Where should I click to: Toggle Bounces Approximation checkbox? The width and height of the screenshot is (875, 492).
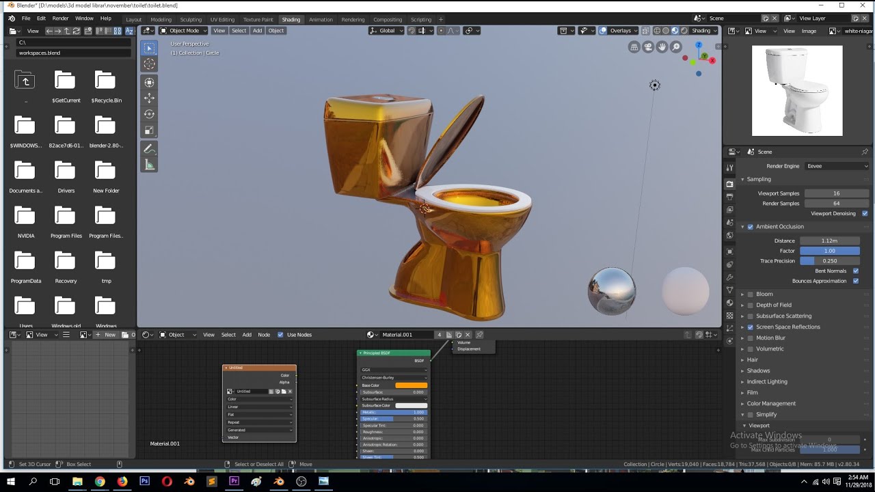[x=856, y=281]
